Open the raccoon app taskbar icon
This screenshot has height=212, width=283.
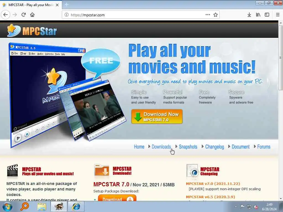coord(59,206)
